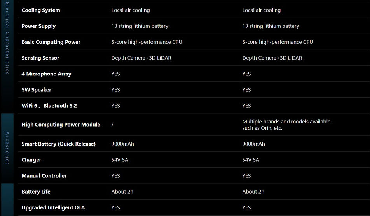
Task: Click Smart Battery (Quick Release) label
Action: click(x=59, y=144)
